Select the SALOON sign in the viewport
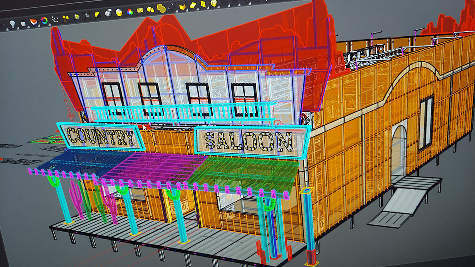This screenshot has height=267, width=475. click(x=249, y=140)
